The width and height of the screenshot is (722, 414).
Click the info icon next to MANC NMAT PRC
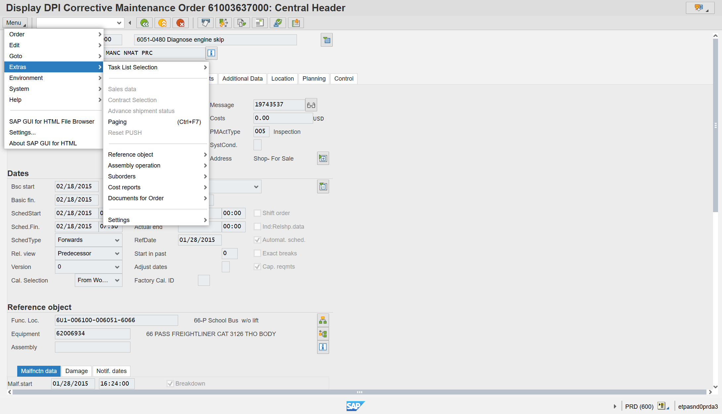[x=212, y=53]
